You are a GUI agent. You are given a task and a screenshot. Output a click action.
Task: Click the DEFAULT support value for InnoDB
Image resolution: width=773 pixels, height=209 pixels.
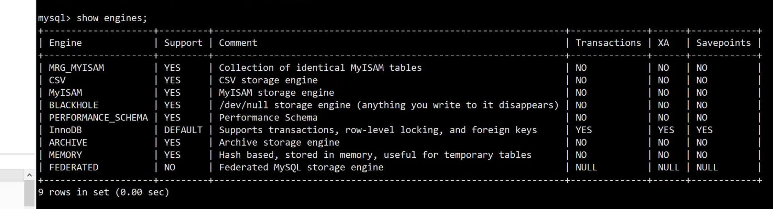[x=183, y=130]
